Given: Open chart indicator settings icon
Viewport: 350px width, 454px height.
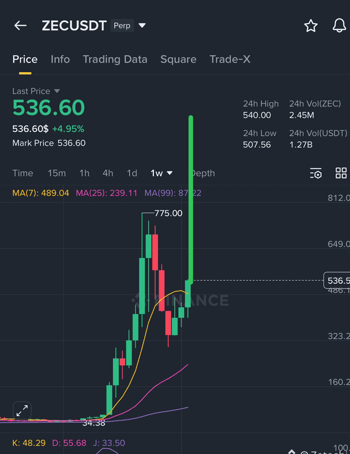Looking at the screenshot, I should point(316,173).
